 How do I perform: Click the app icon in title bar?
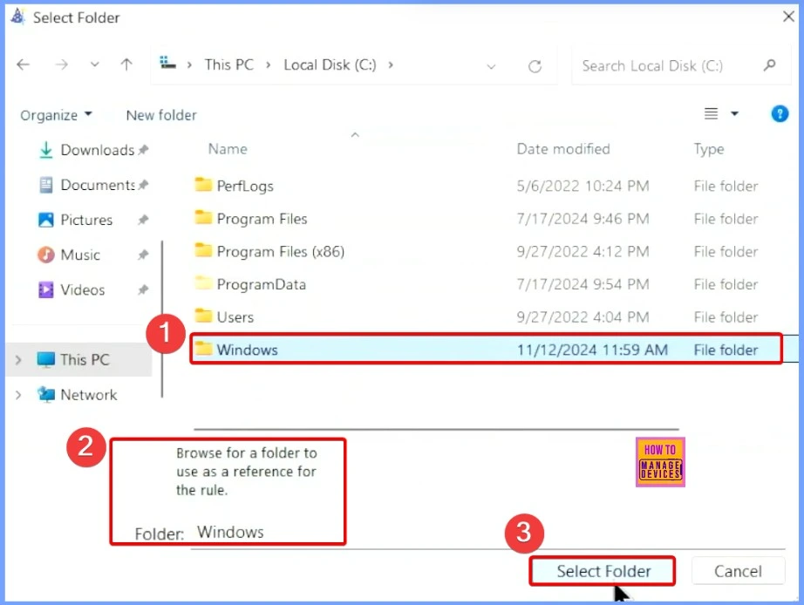click(18, 17)
